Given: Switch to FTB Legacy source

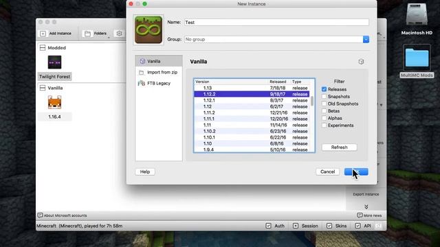Looking at the screenshot, I should point(159,83).
